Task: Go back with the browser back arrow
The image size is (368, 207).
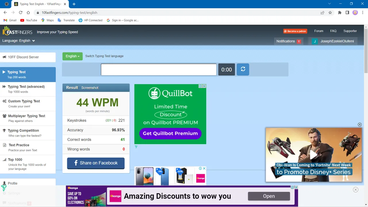Action: (x=5, y=13)
